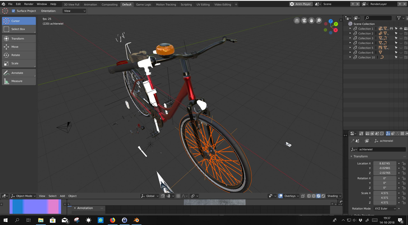The height and width of the screenshot is (225, 408).
Task: Open the World properties tab icon
Action: pos(382,134)
